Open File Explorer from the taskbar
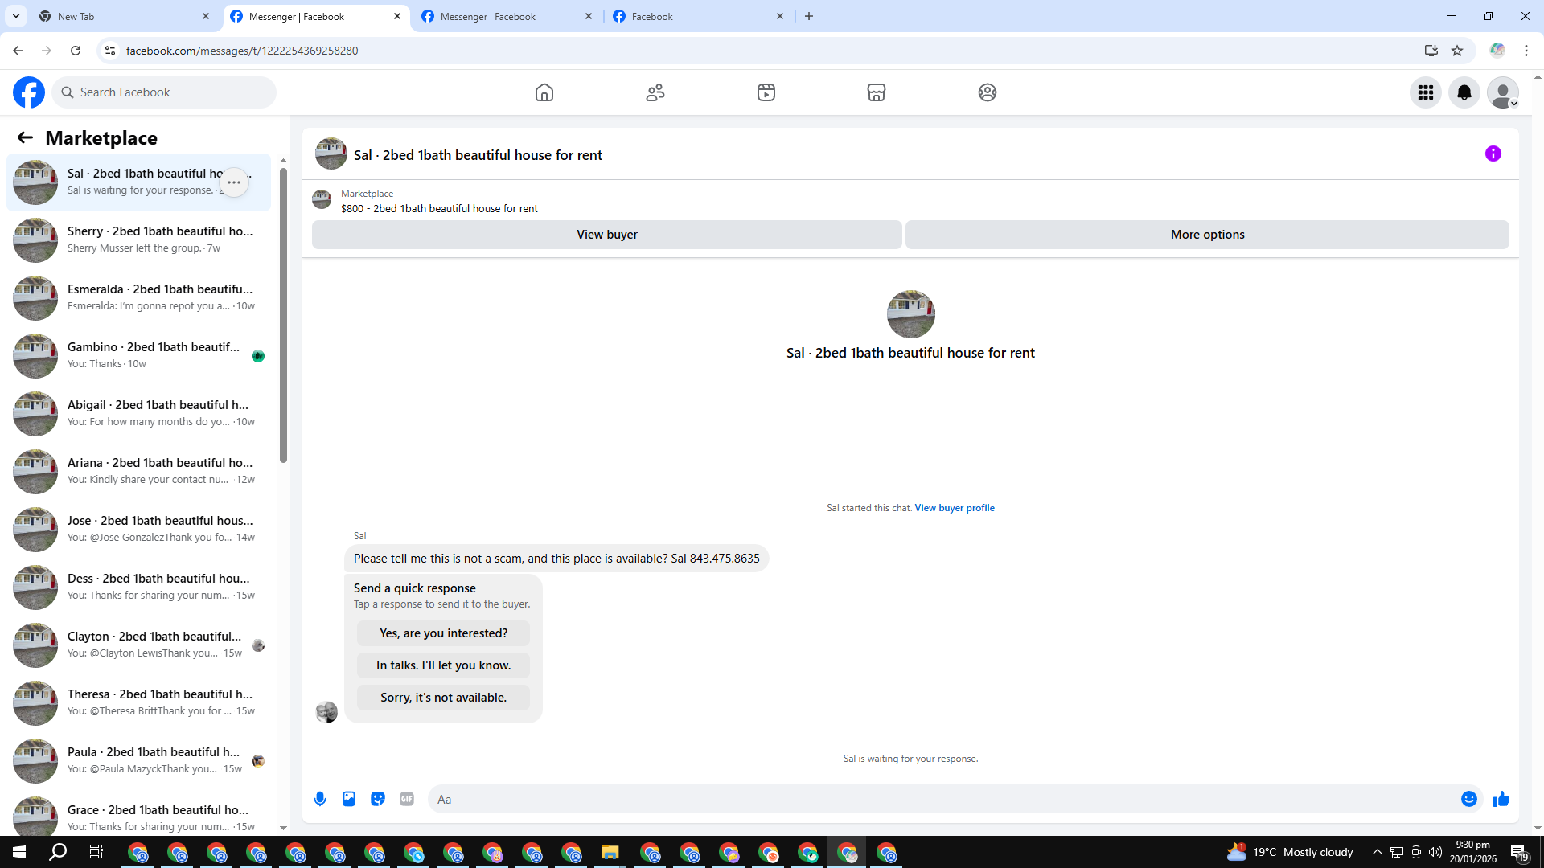Screen dimensions: 1544x868 click(x=610, y=853)
